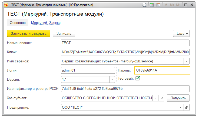Open the Меркурий. Заявки link
The height and width of the screenshot is (117, 199).
(46, 23)
